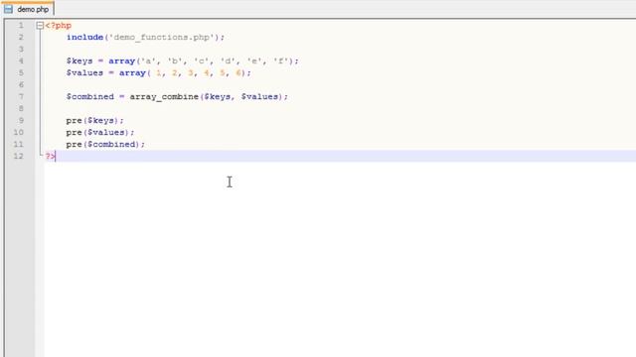Click the 'demo_functions.php' string

(x=162, y=38)
